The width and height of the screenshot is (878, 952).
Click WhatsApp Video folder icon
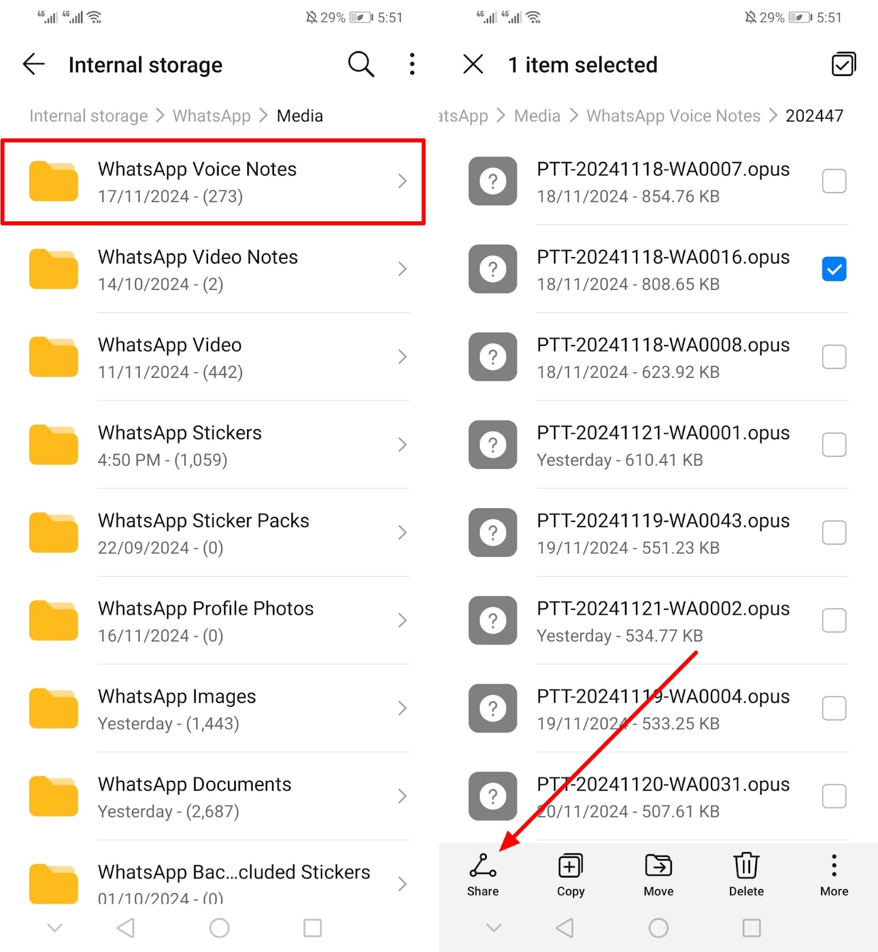tap(54, 357)
